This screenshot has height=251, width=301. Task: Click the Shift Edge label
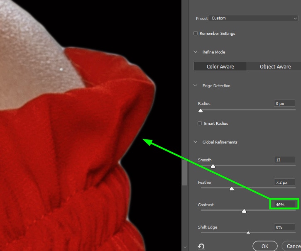(x=208, y=227)
